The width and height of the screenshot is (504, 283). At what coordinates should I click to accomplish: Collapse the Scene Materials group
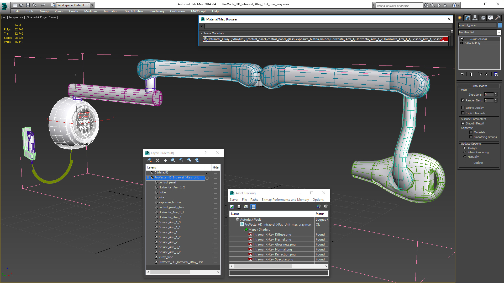click(x=202, y=33)
